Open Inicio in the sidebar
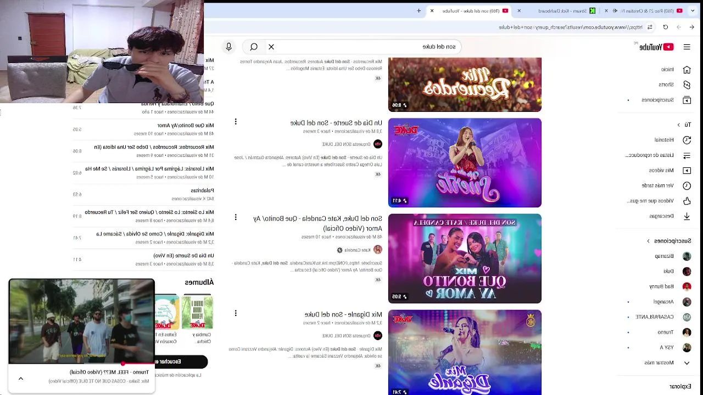The height and width of the screenshot is (395, 703). pyautogui.click(x=674, y=70)
